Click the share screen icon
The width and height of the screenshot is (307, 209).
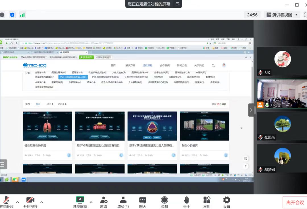coord(80,200)
